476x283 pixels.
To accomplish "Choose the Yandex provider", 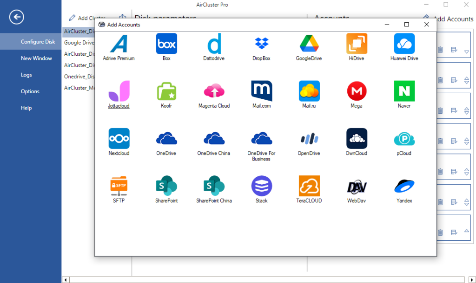I will pos(404,186).
